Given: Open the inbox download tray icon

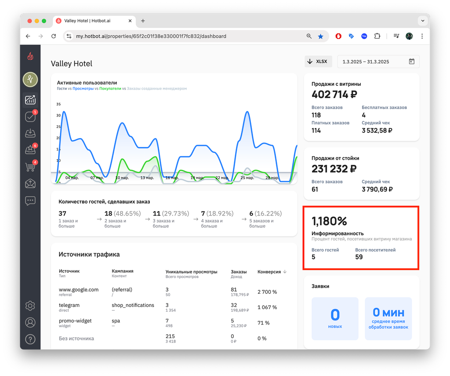Looking at the screenshot, I should [x=30, y=133].
